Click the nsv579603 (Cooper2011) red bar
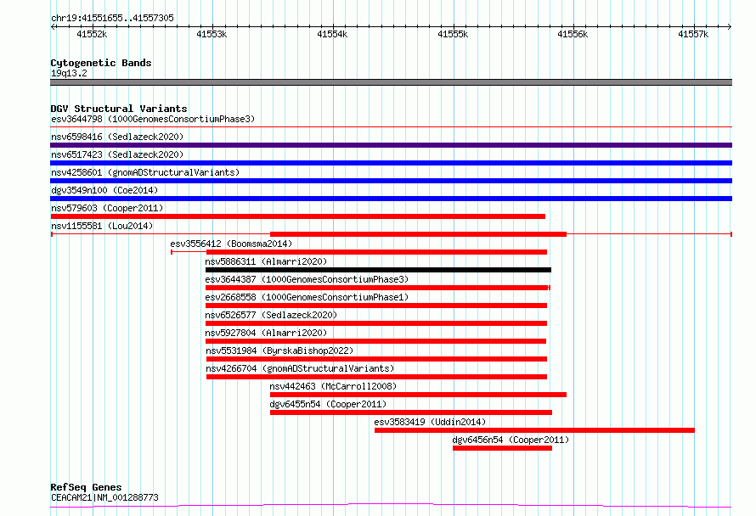756x516 pixels. point(298,216)
